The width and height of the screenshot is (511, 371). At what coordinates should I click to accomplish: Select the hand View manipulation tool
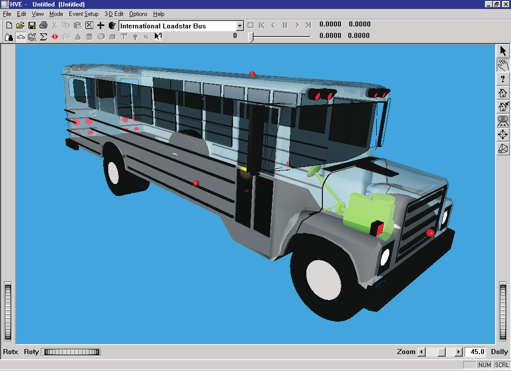[x=503, y=65]
